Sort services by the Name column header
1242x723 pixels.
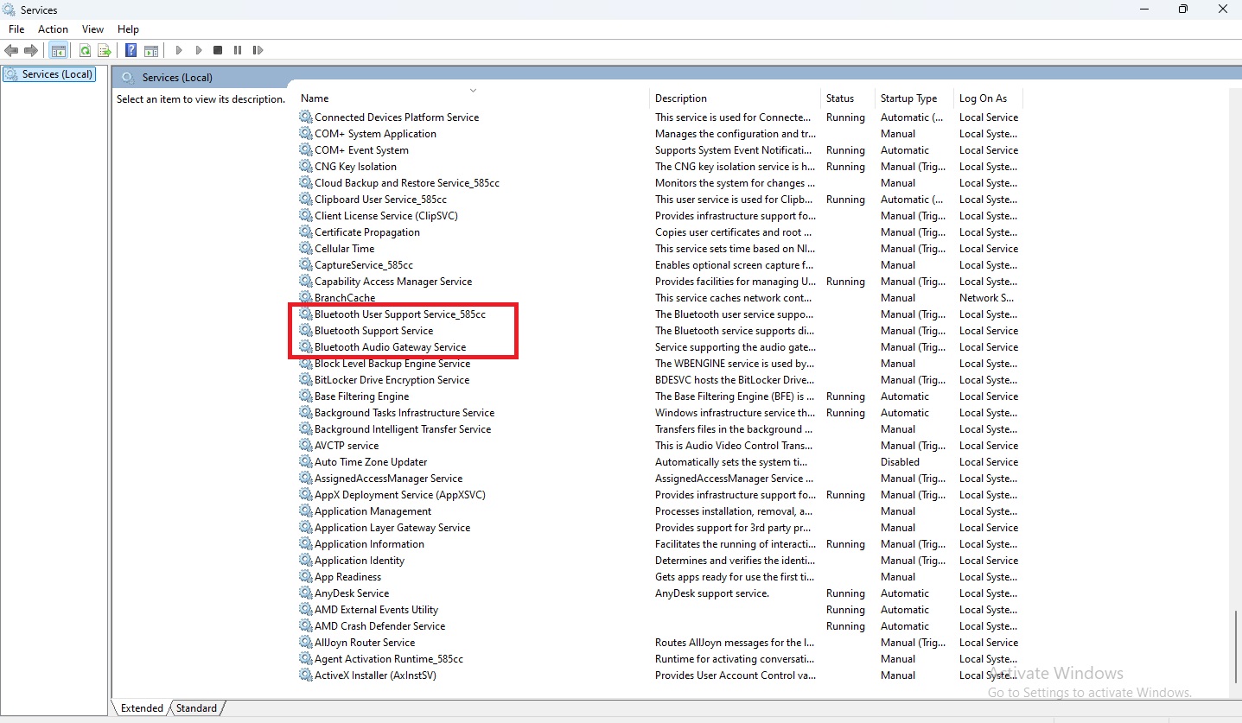[315, 98]
